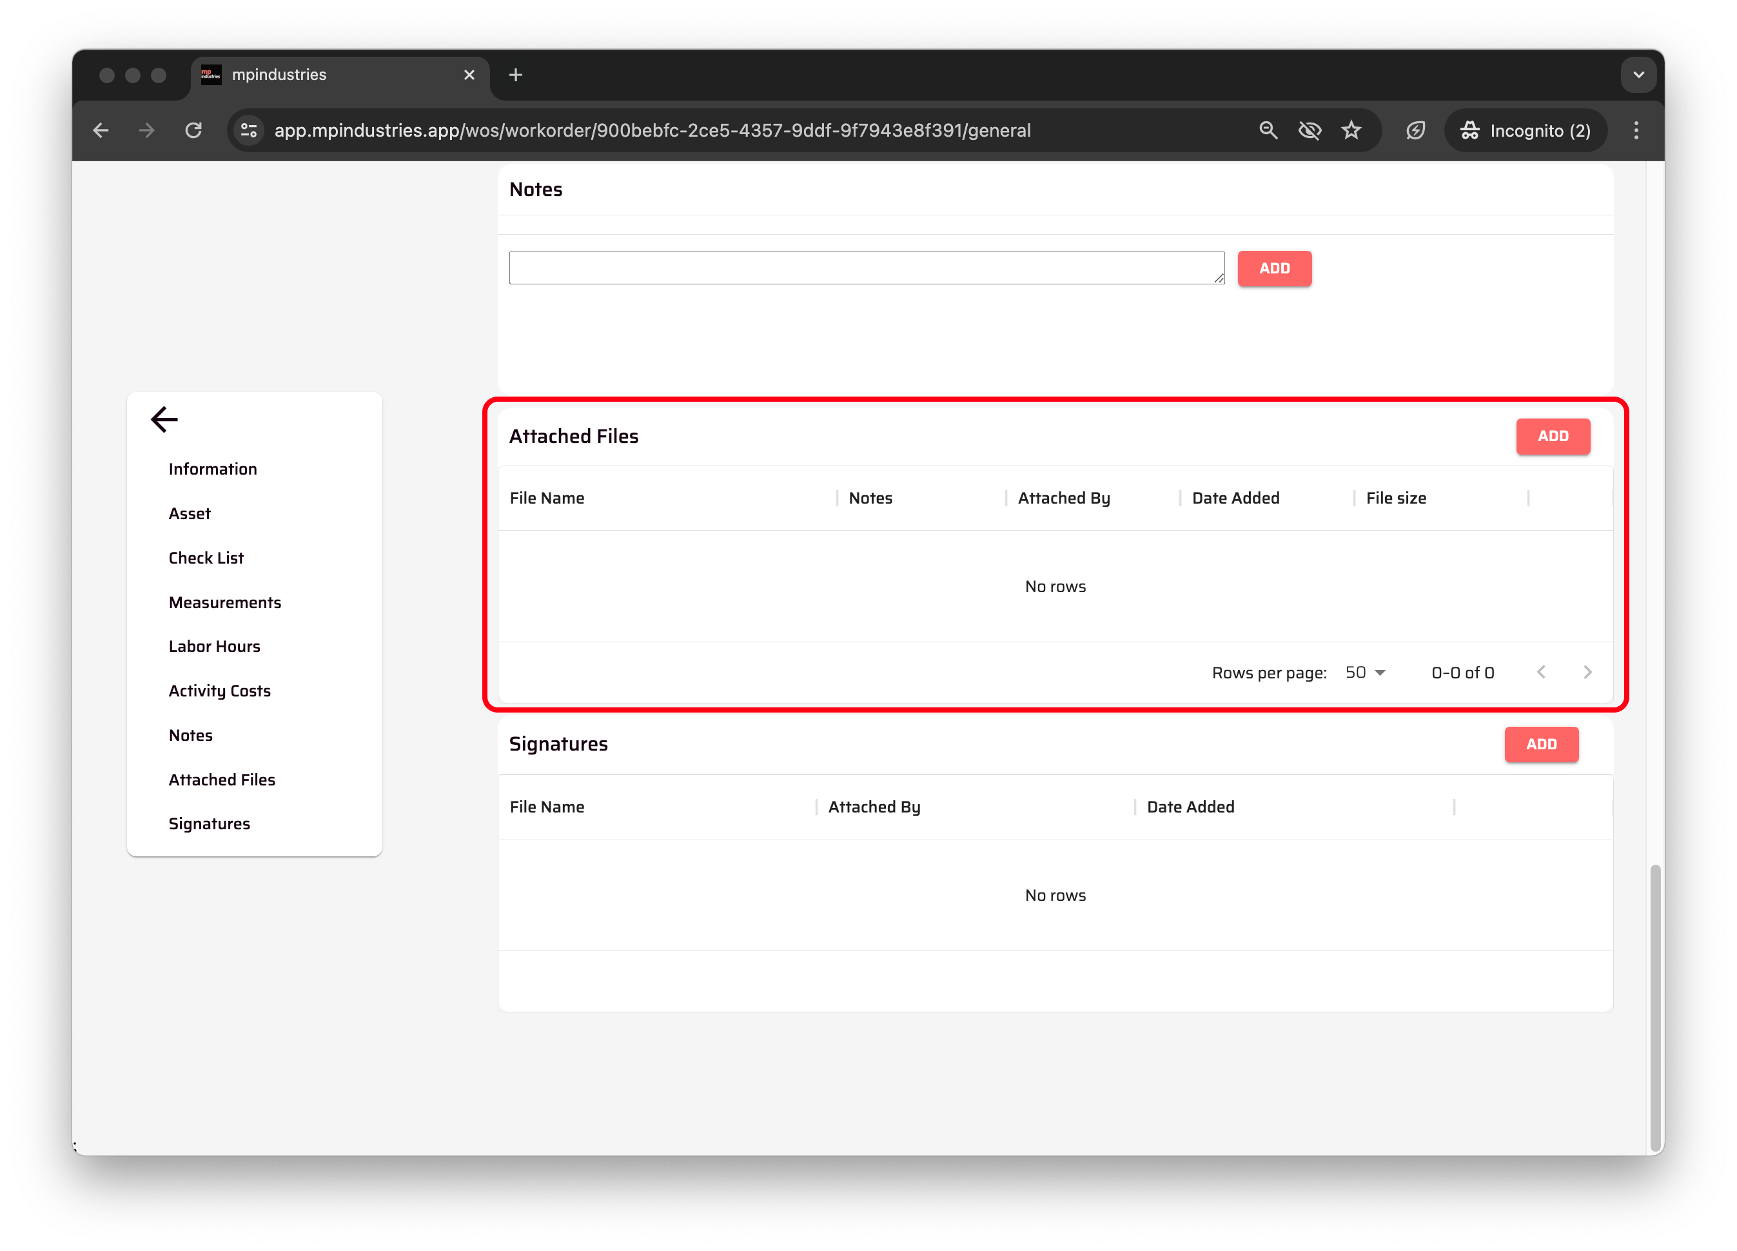This screenshot has height=1251, width=1737.
Task: Open the Rows per page dropdown
Action: (1365, 672)
